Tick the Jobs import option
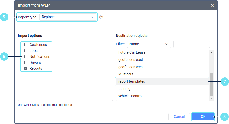Screen dimensions: 229x124 tap(26, 51)
